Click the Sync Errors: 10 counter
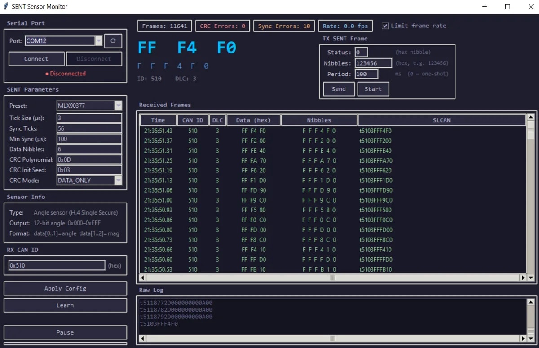Screen dimensions: 539x348 coord(284,26)
